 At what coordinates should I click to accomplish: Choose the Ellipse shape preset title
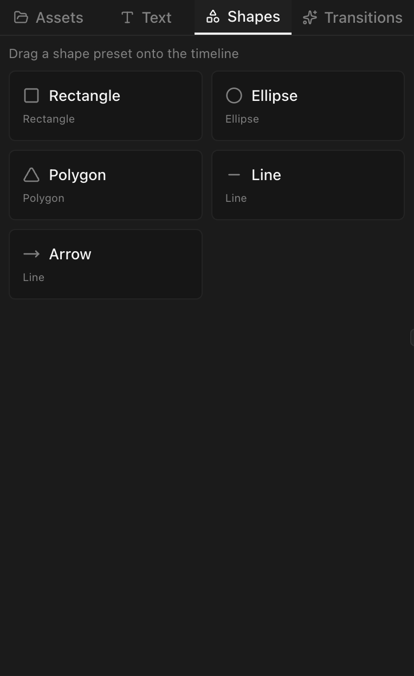click(274, 95)
